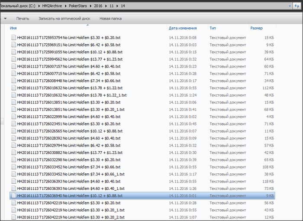
Task: Sort by Размер column header
Action: (256, 28)
